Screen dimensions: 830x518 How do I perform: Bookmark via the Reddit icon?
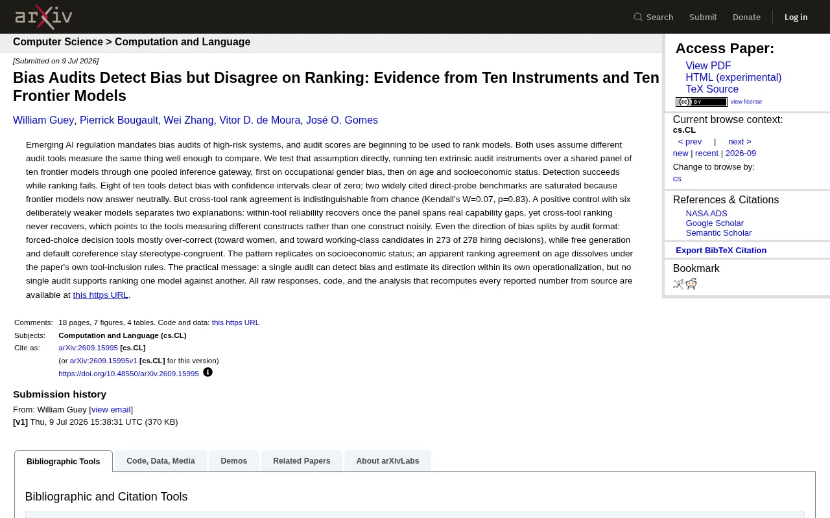coord(691,284)
